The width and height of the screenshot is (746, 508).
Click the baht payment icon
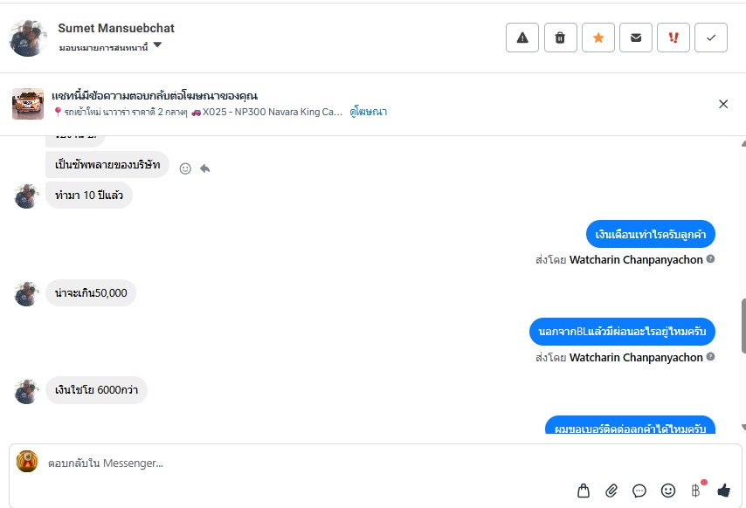click(696, 491)
